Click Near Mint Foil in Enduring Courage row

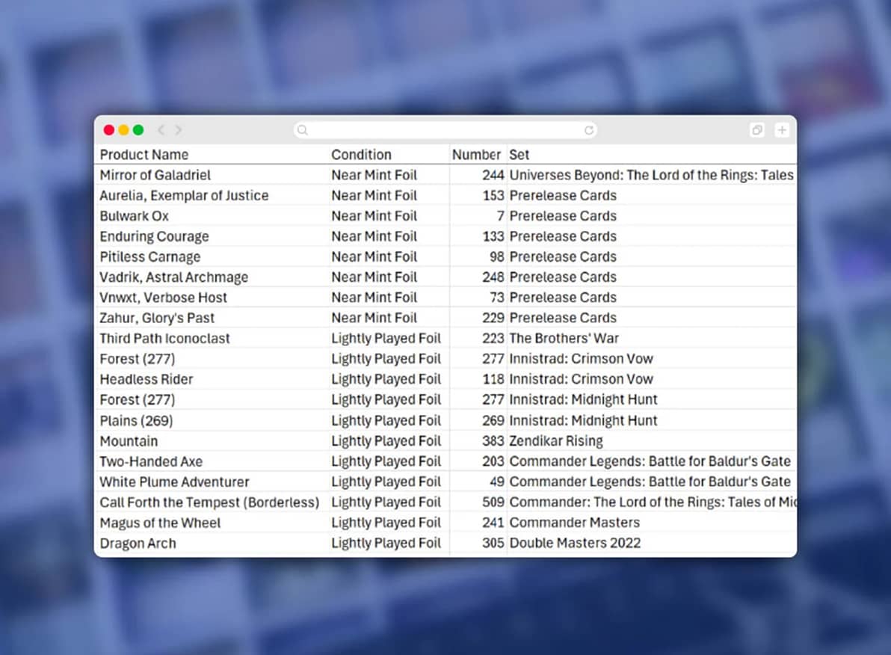pyautogui.click(x=374, y=236)
